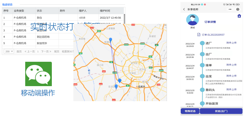
Task: Click the northernmost blue map pin
Action: (x=110, y=40)
